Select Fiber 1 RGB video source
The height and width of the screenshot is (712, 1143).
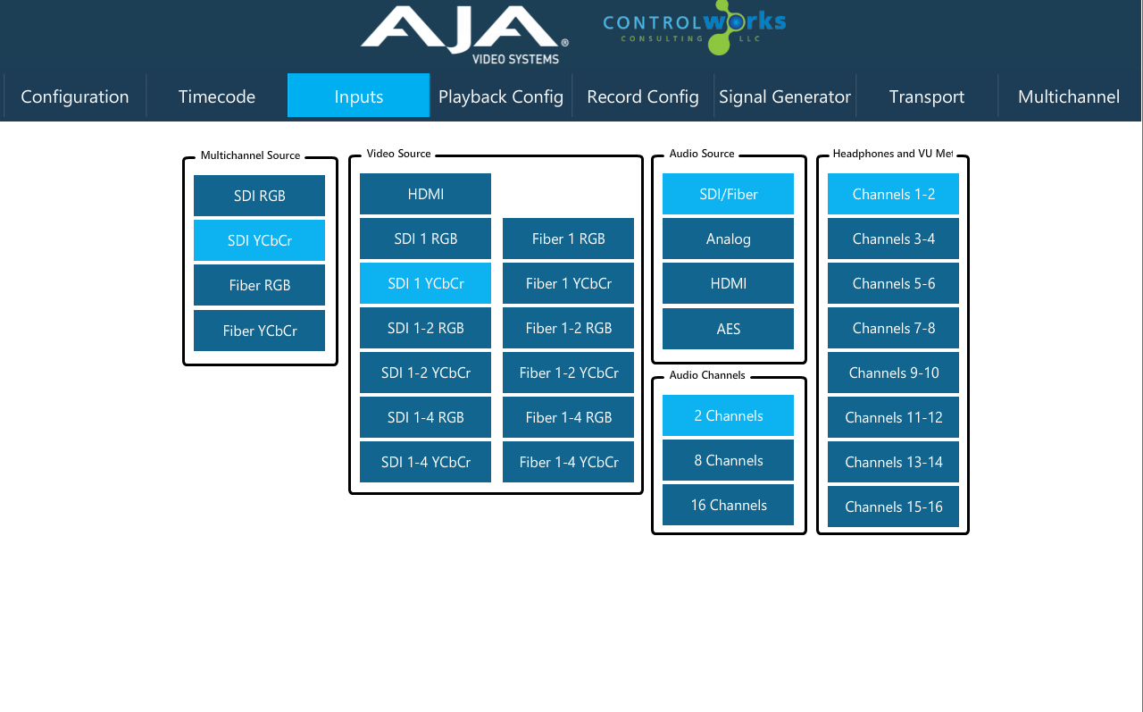[568, 239]
